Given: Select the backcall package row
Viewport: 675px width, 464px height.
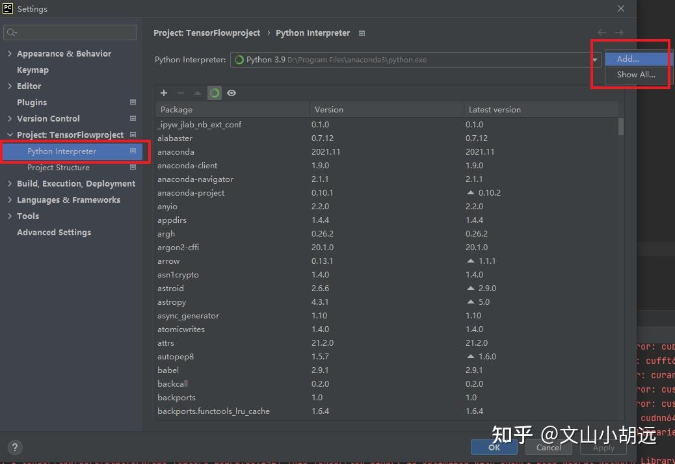Looking at the screenshot, I should [386, 383].
